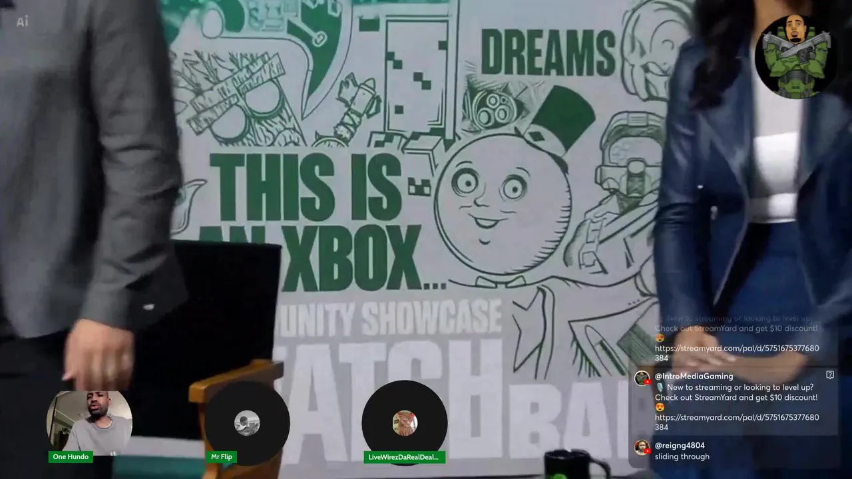Open @IntroMediaGaming's profile picture in chat
The width and height of the screenshot is (852, 479).
pyautogui.click(x=642, y=378)
